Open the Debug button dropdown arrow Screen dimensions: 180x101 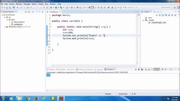(x=53, y=8)
